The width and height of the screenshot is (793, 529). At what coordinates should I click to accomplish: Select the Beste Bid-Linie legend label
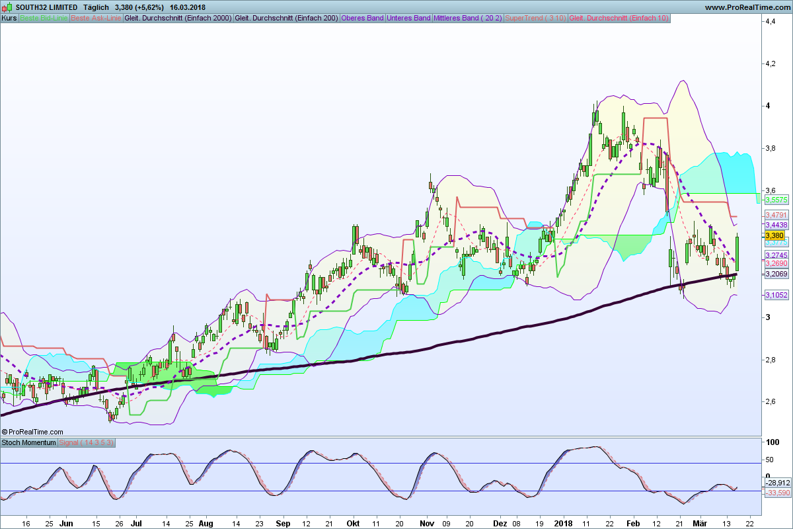pyautogui.click(x=43, y=18)
